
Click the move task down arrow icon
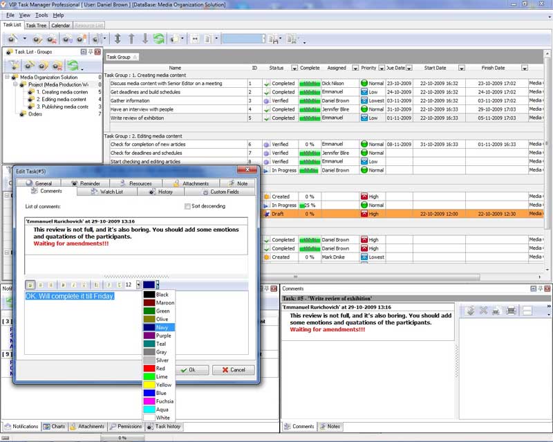coord(144,39)
